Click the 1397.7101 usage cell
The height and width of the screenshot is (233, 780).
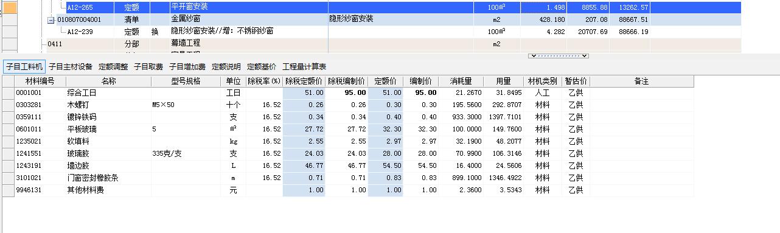[504, 117]
